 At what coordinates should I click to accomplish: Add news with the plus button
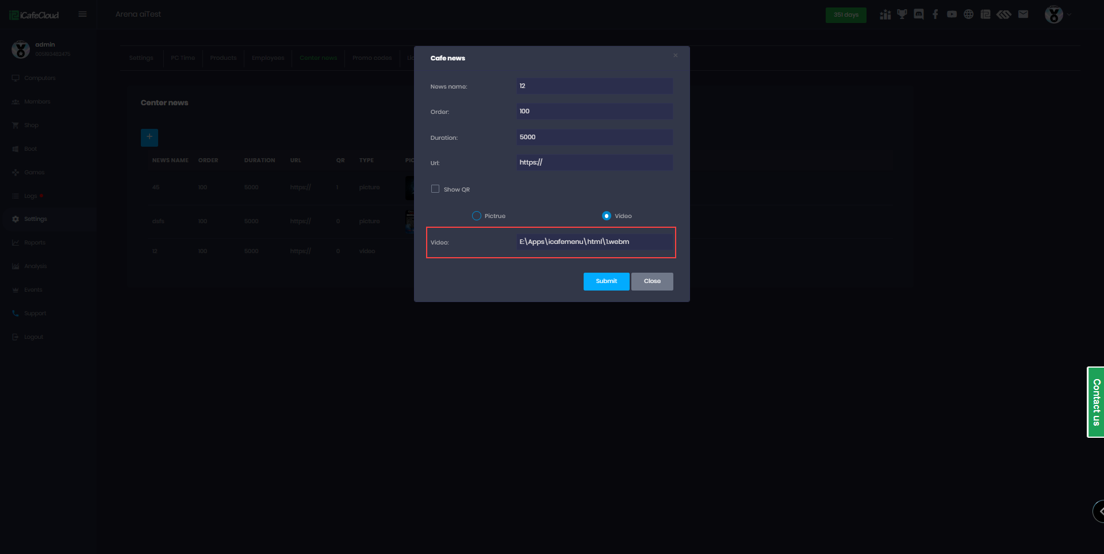(x=149, y=137)
